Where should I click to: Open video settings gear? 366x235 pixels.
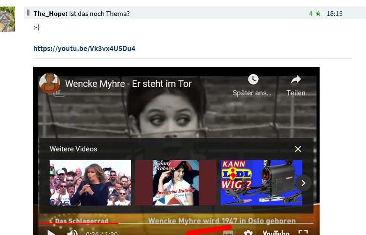(248, 233)
